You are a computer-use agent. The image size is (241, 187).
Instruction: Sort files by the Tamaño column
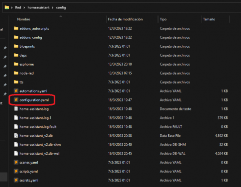coord(209,19)
